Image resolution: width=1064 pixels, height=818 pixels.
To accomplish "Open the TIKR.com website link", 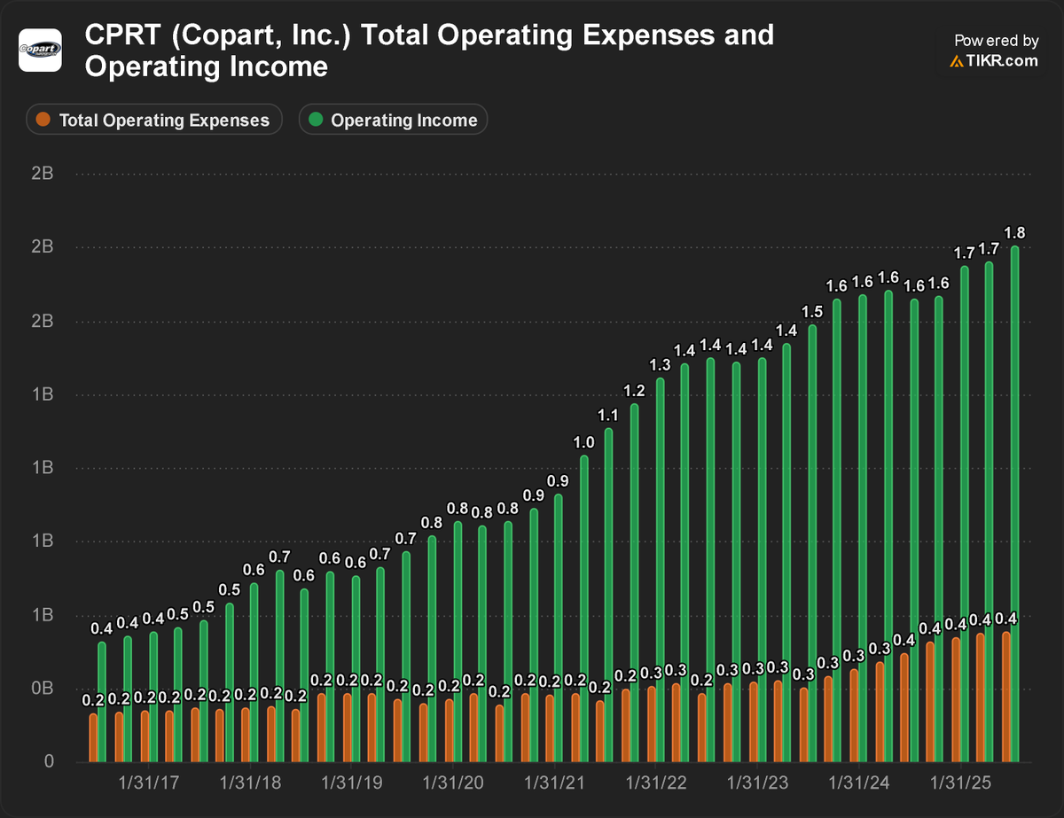I will tap(1000, 61).
